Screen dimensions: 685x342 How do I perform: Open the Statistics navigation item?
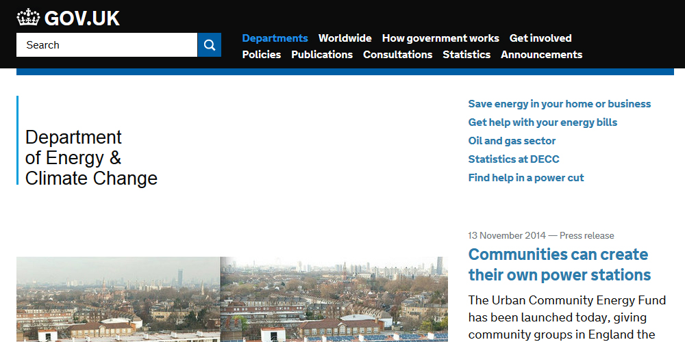pos(466,55)
